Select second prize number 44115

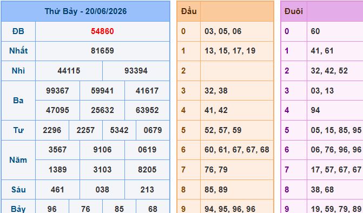[69, 71]
